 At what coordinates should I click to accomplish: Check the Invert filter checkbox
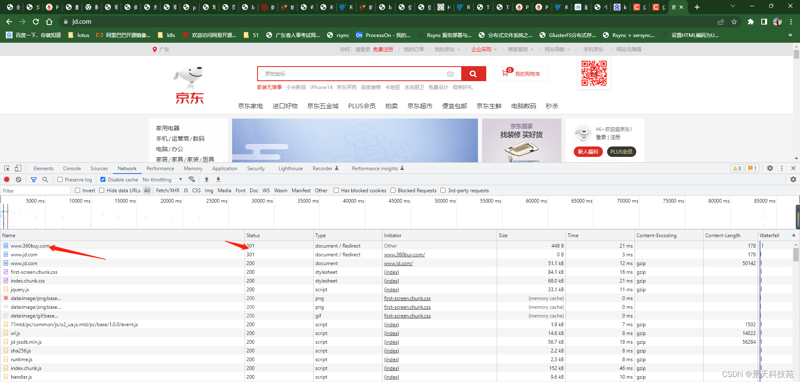(77, 190)
